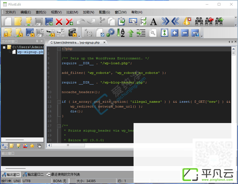Click Save As blue floppy icon
This screenshot has width=238, height=184.
pos(49,21)
